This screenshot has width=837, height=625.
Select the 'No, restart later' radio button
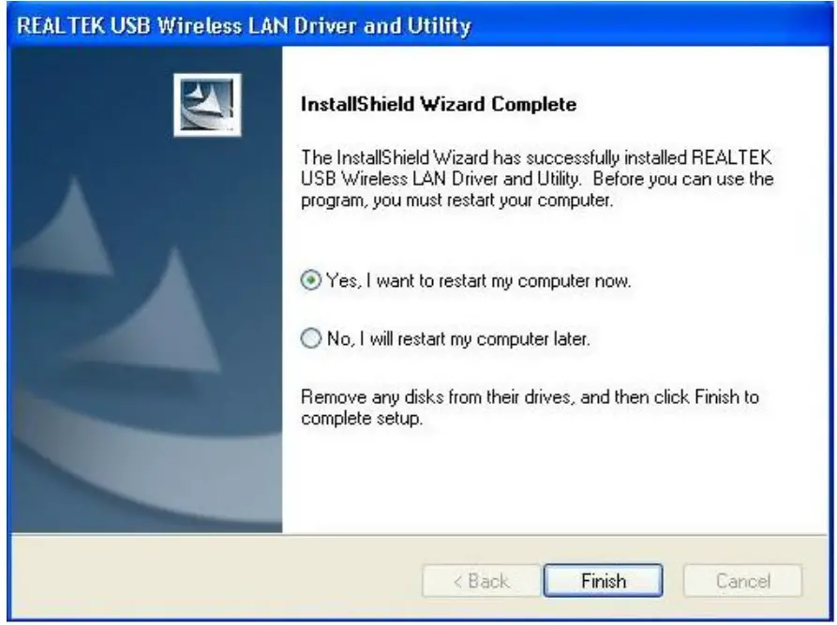tap(310, 338)
